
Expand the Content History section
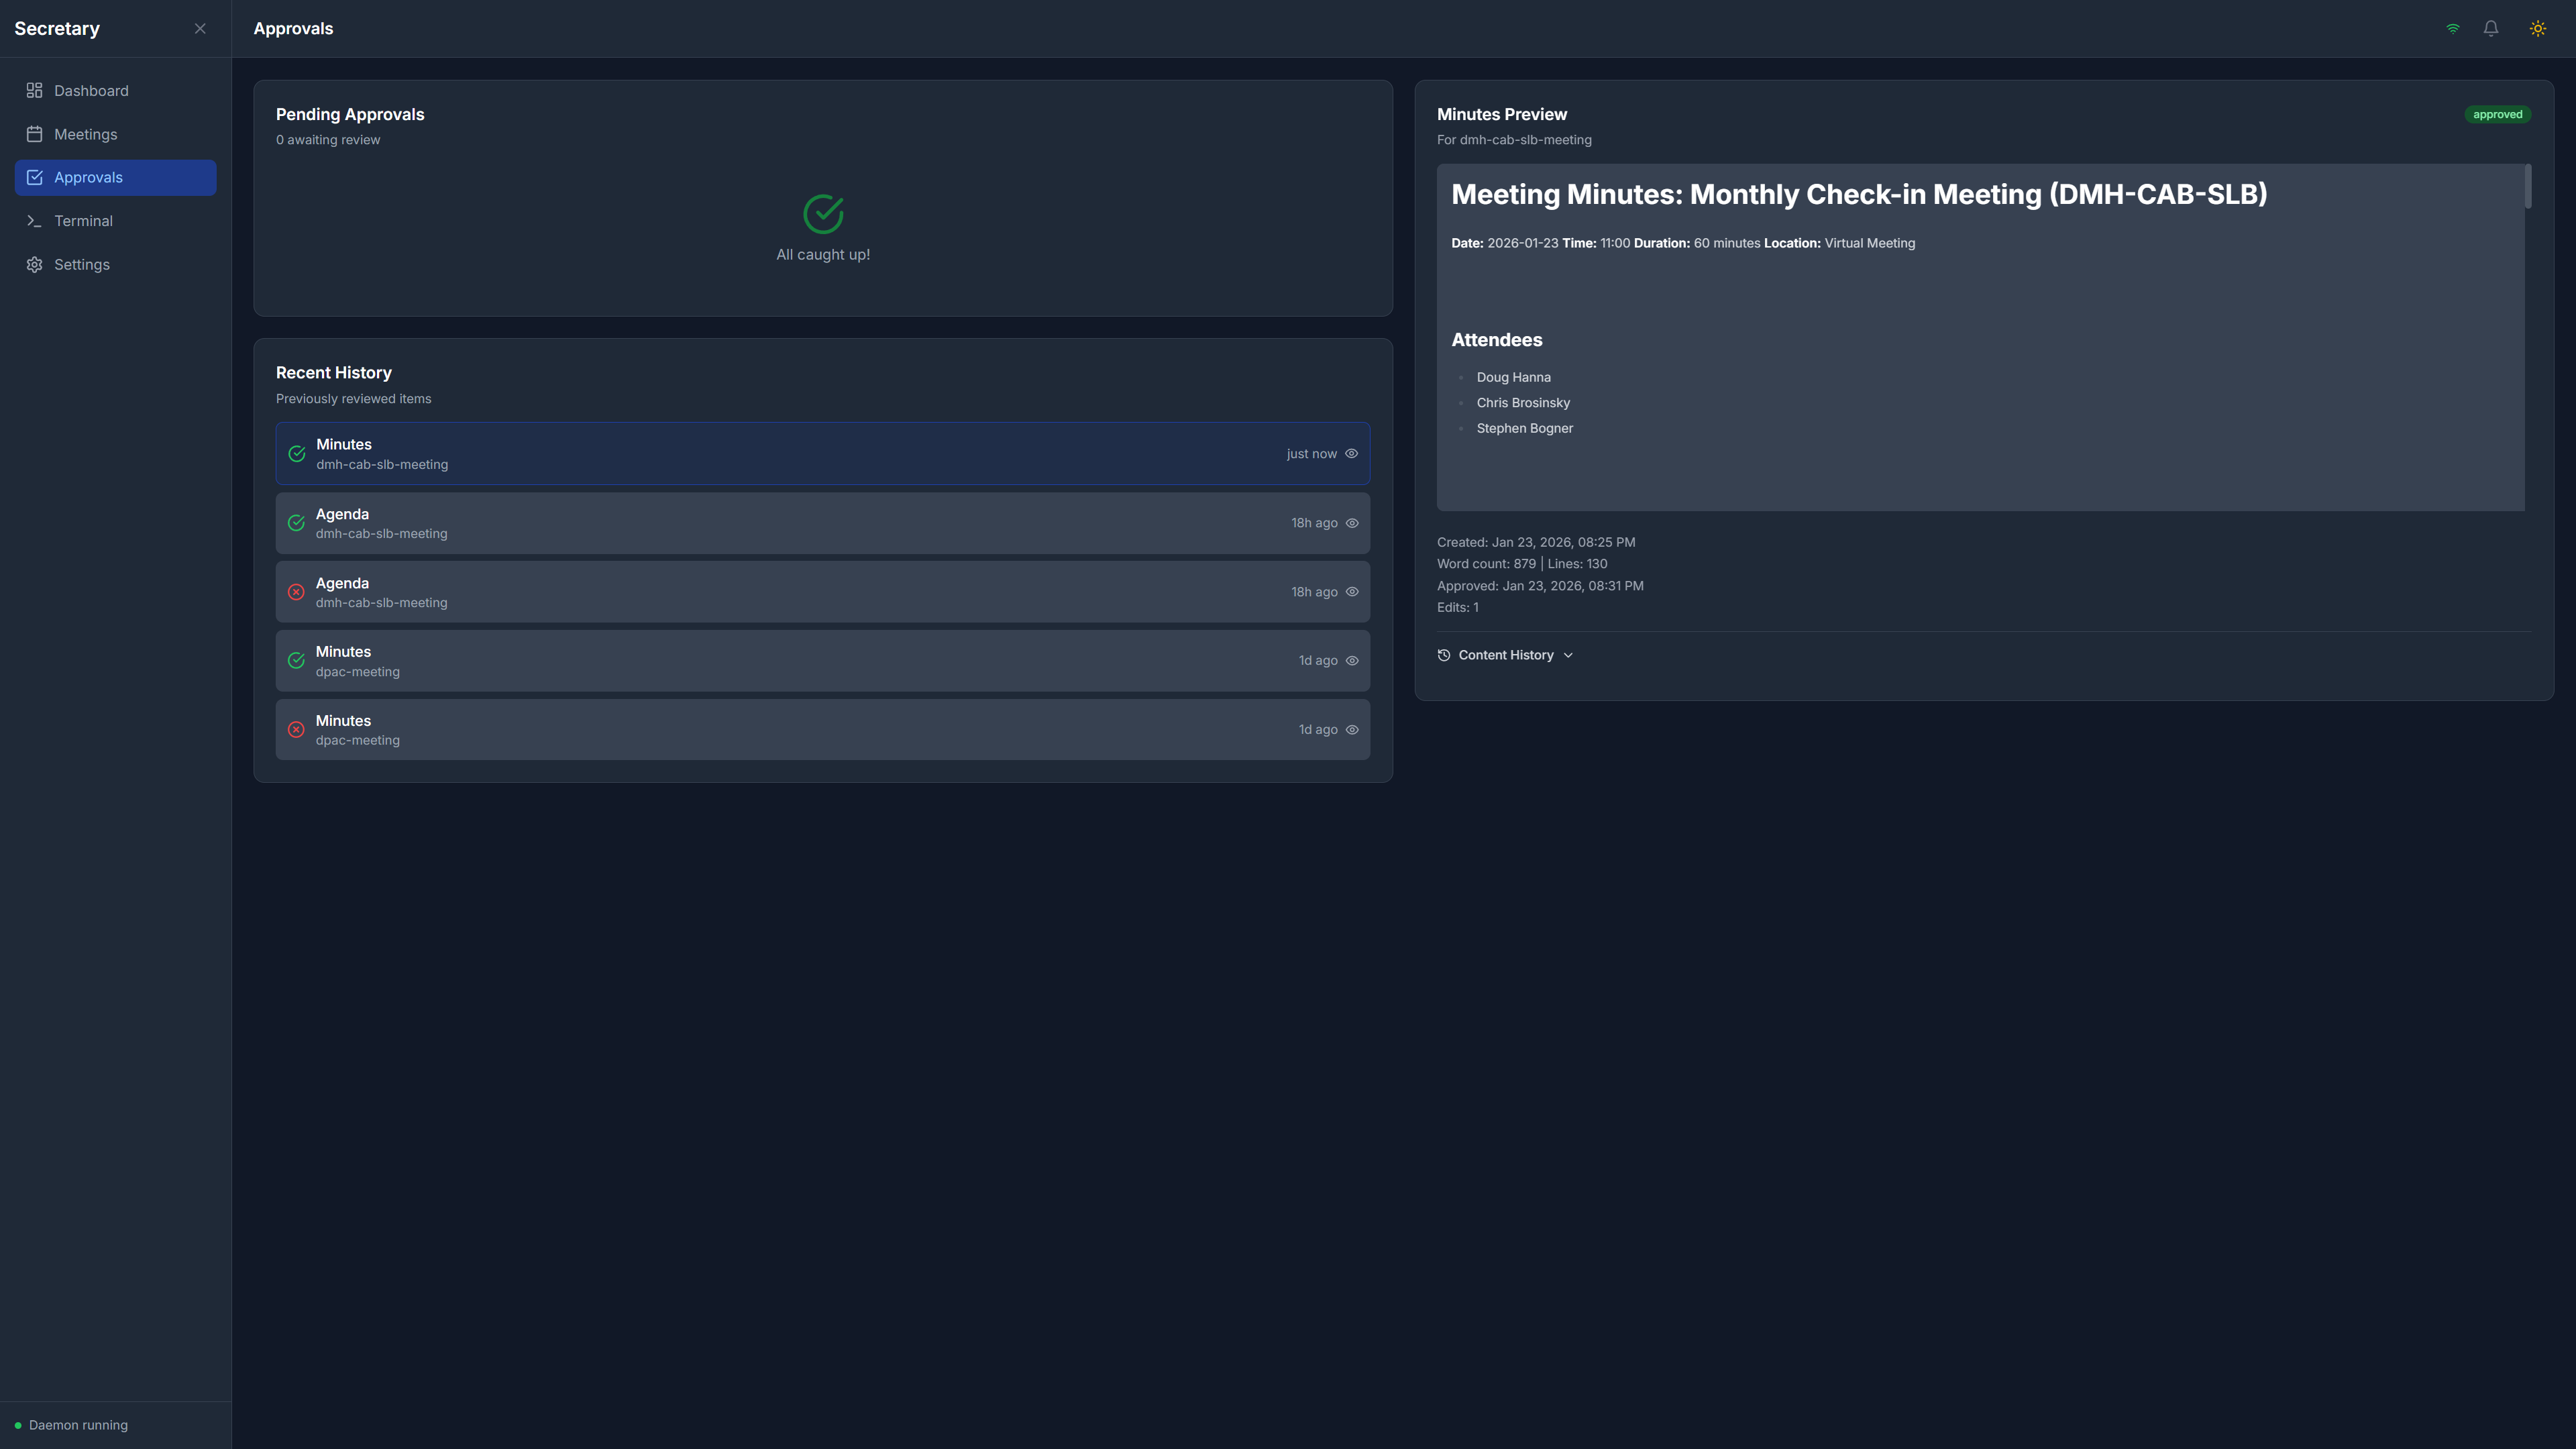click(x=1505, y=655)
